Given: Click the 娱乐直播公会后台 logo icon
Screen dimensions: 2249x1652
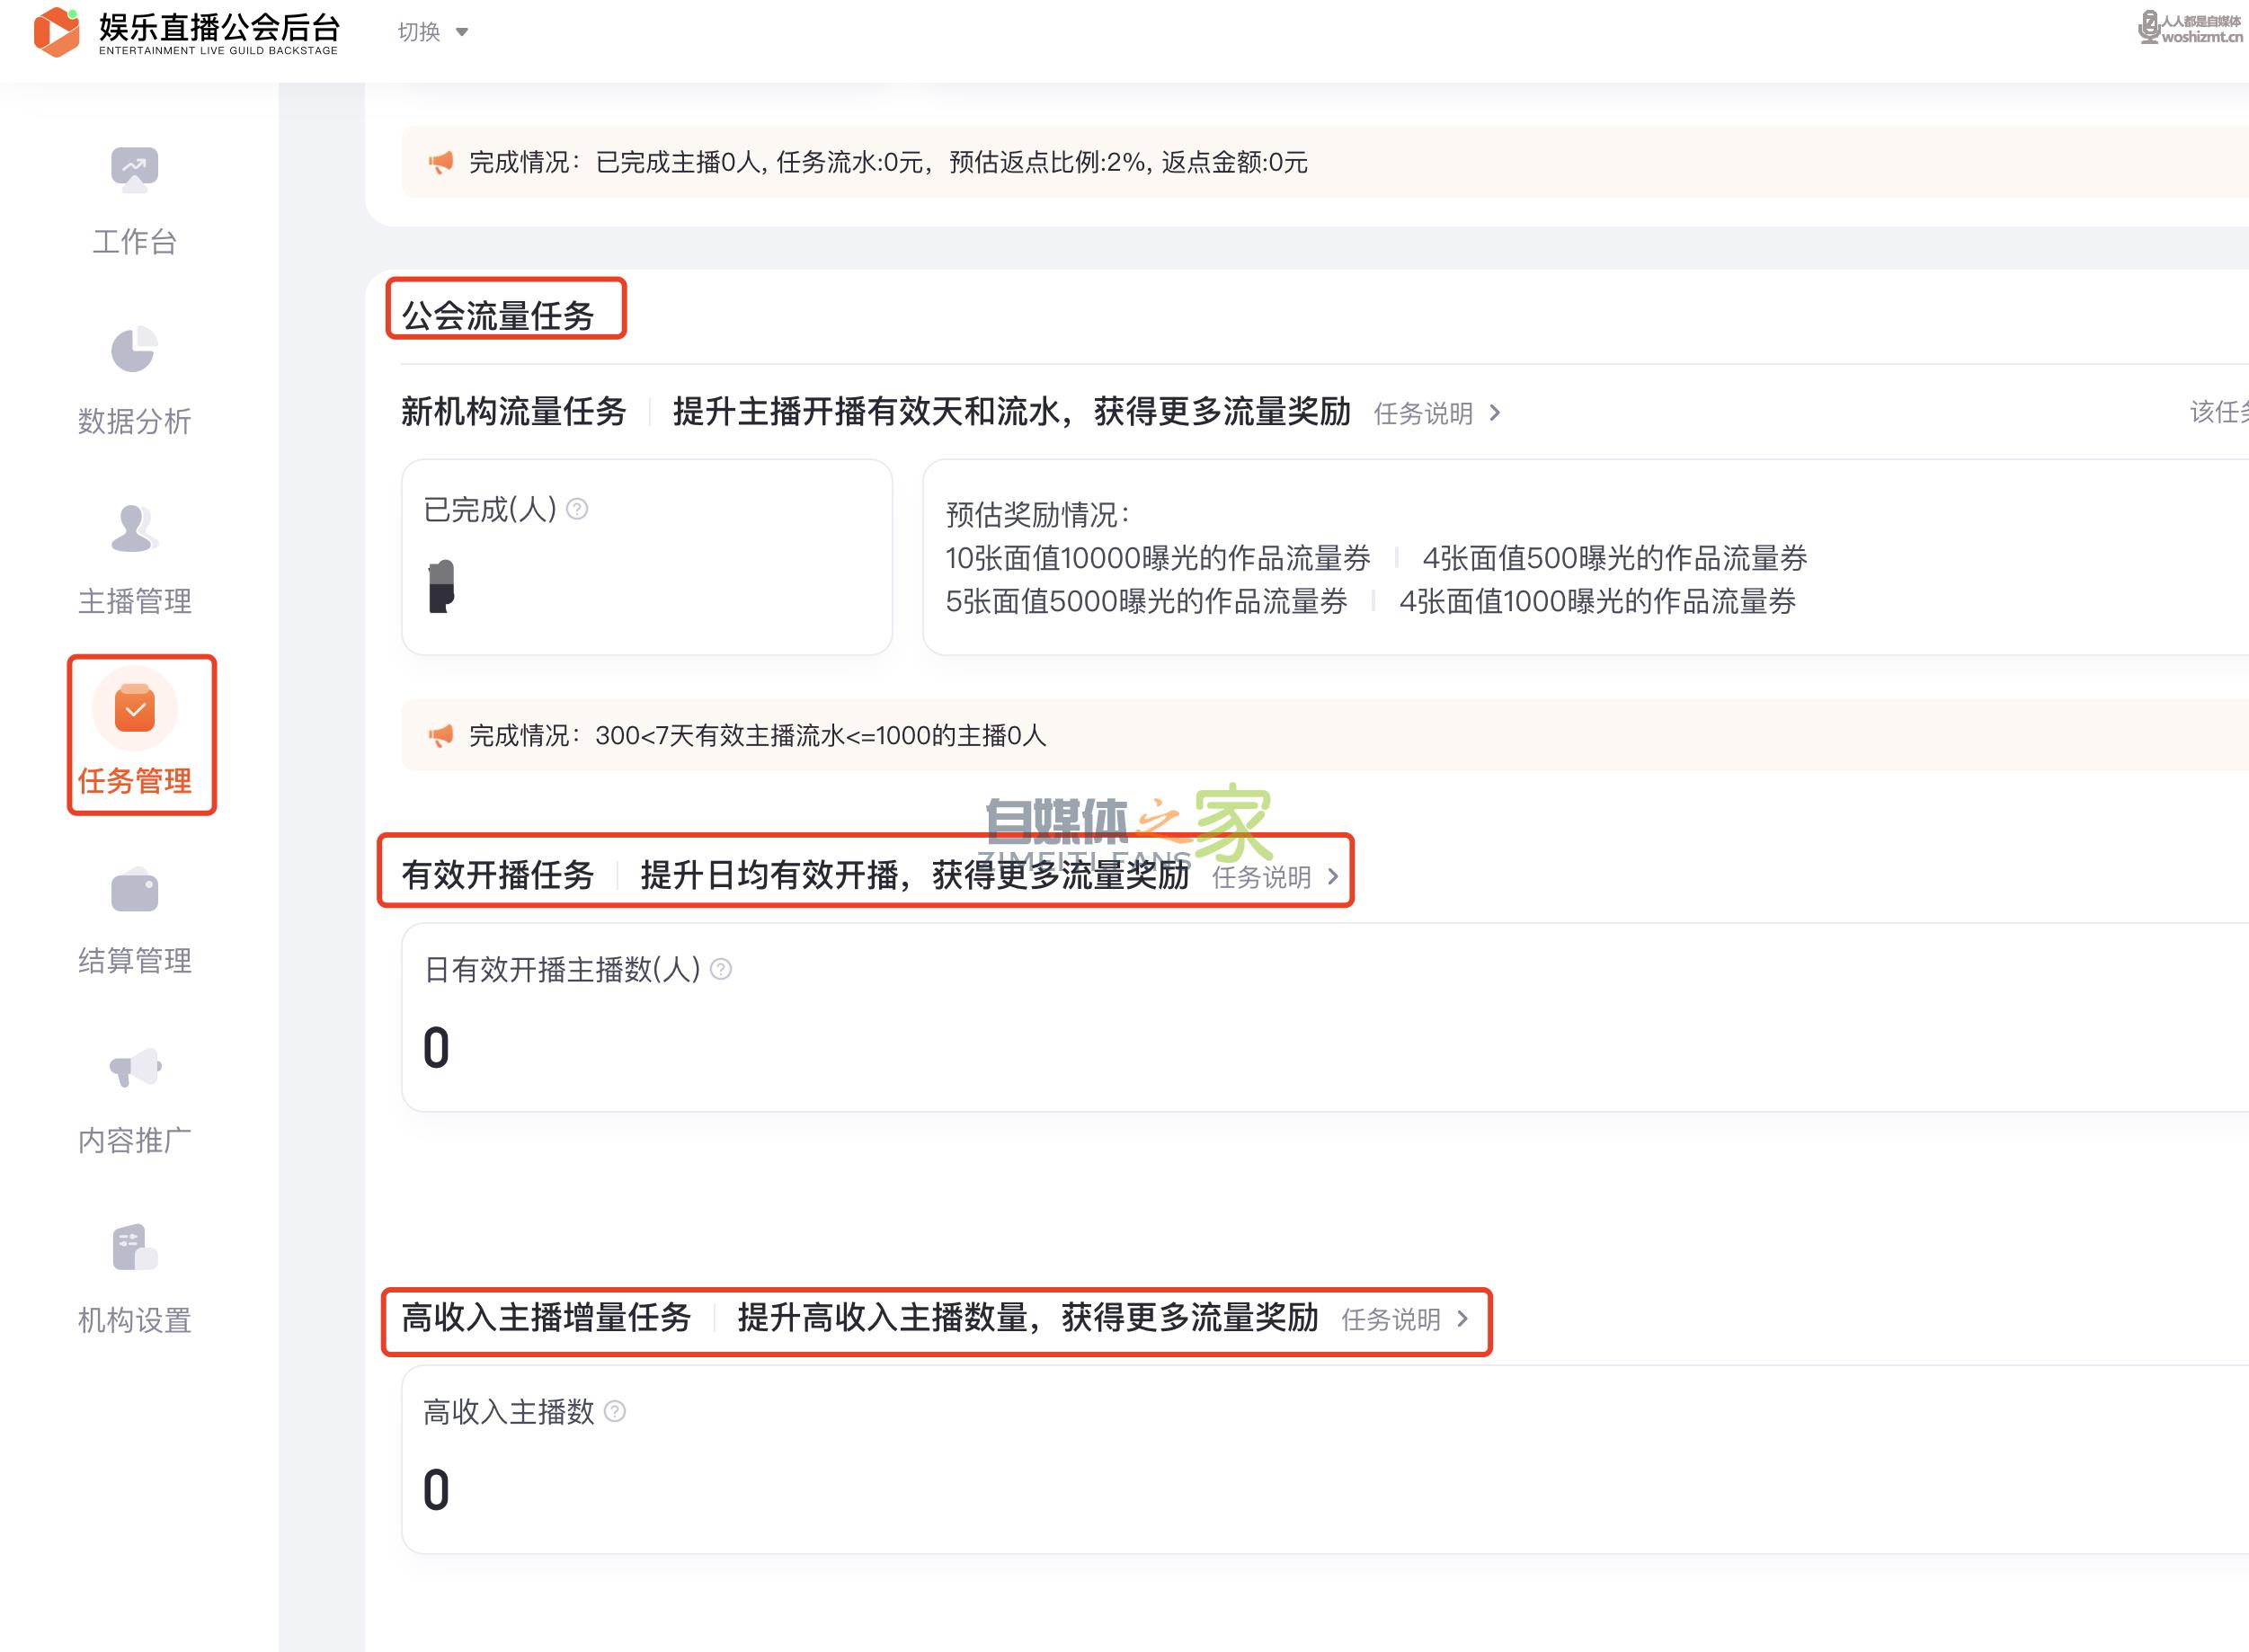Looking at the screenshot, I should (x=56, y=32).
